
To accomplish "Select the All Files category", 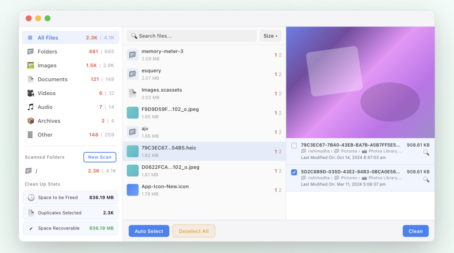I will point(48,38).
